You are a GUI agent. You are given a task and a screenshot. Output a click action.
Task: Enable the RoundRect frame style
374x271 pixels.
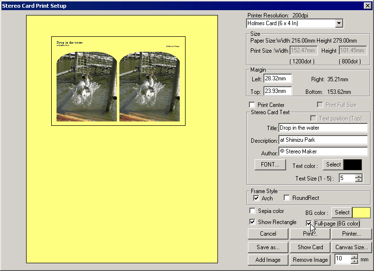pos(287,198)
